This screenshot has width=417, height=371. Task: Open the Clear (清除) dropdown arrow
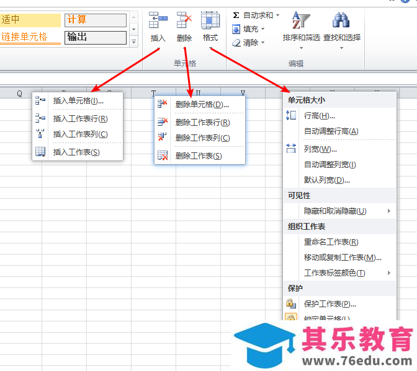tap(262, 42)
